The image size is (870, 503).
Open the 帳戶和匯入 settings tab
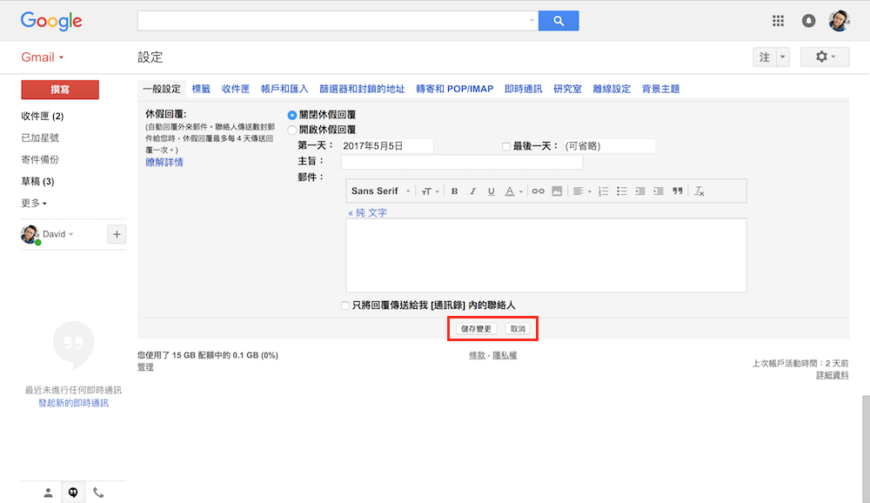pos(284,89)
